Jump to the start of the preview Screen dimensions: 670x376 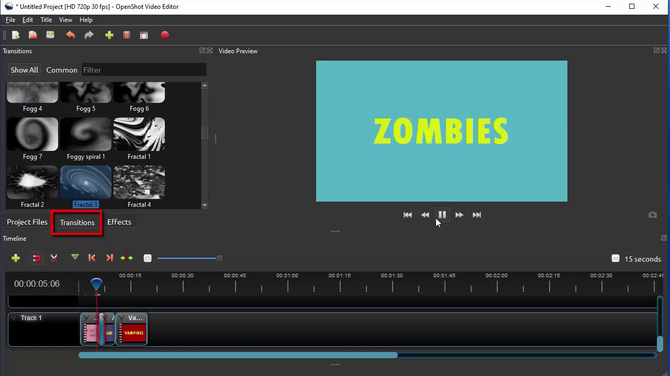click(x=408, y=215)
